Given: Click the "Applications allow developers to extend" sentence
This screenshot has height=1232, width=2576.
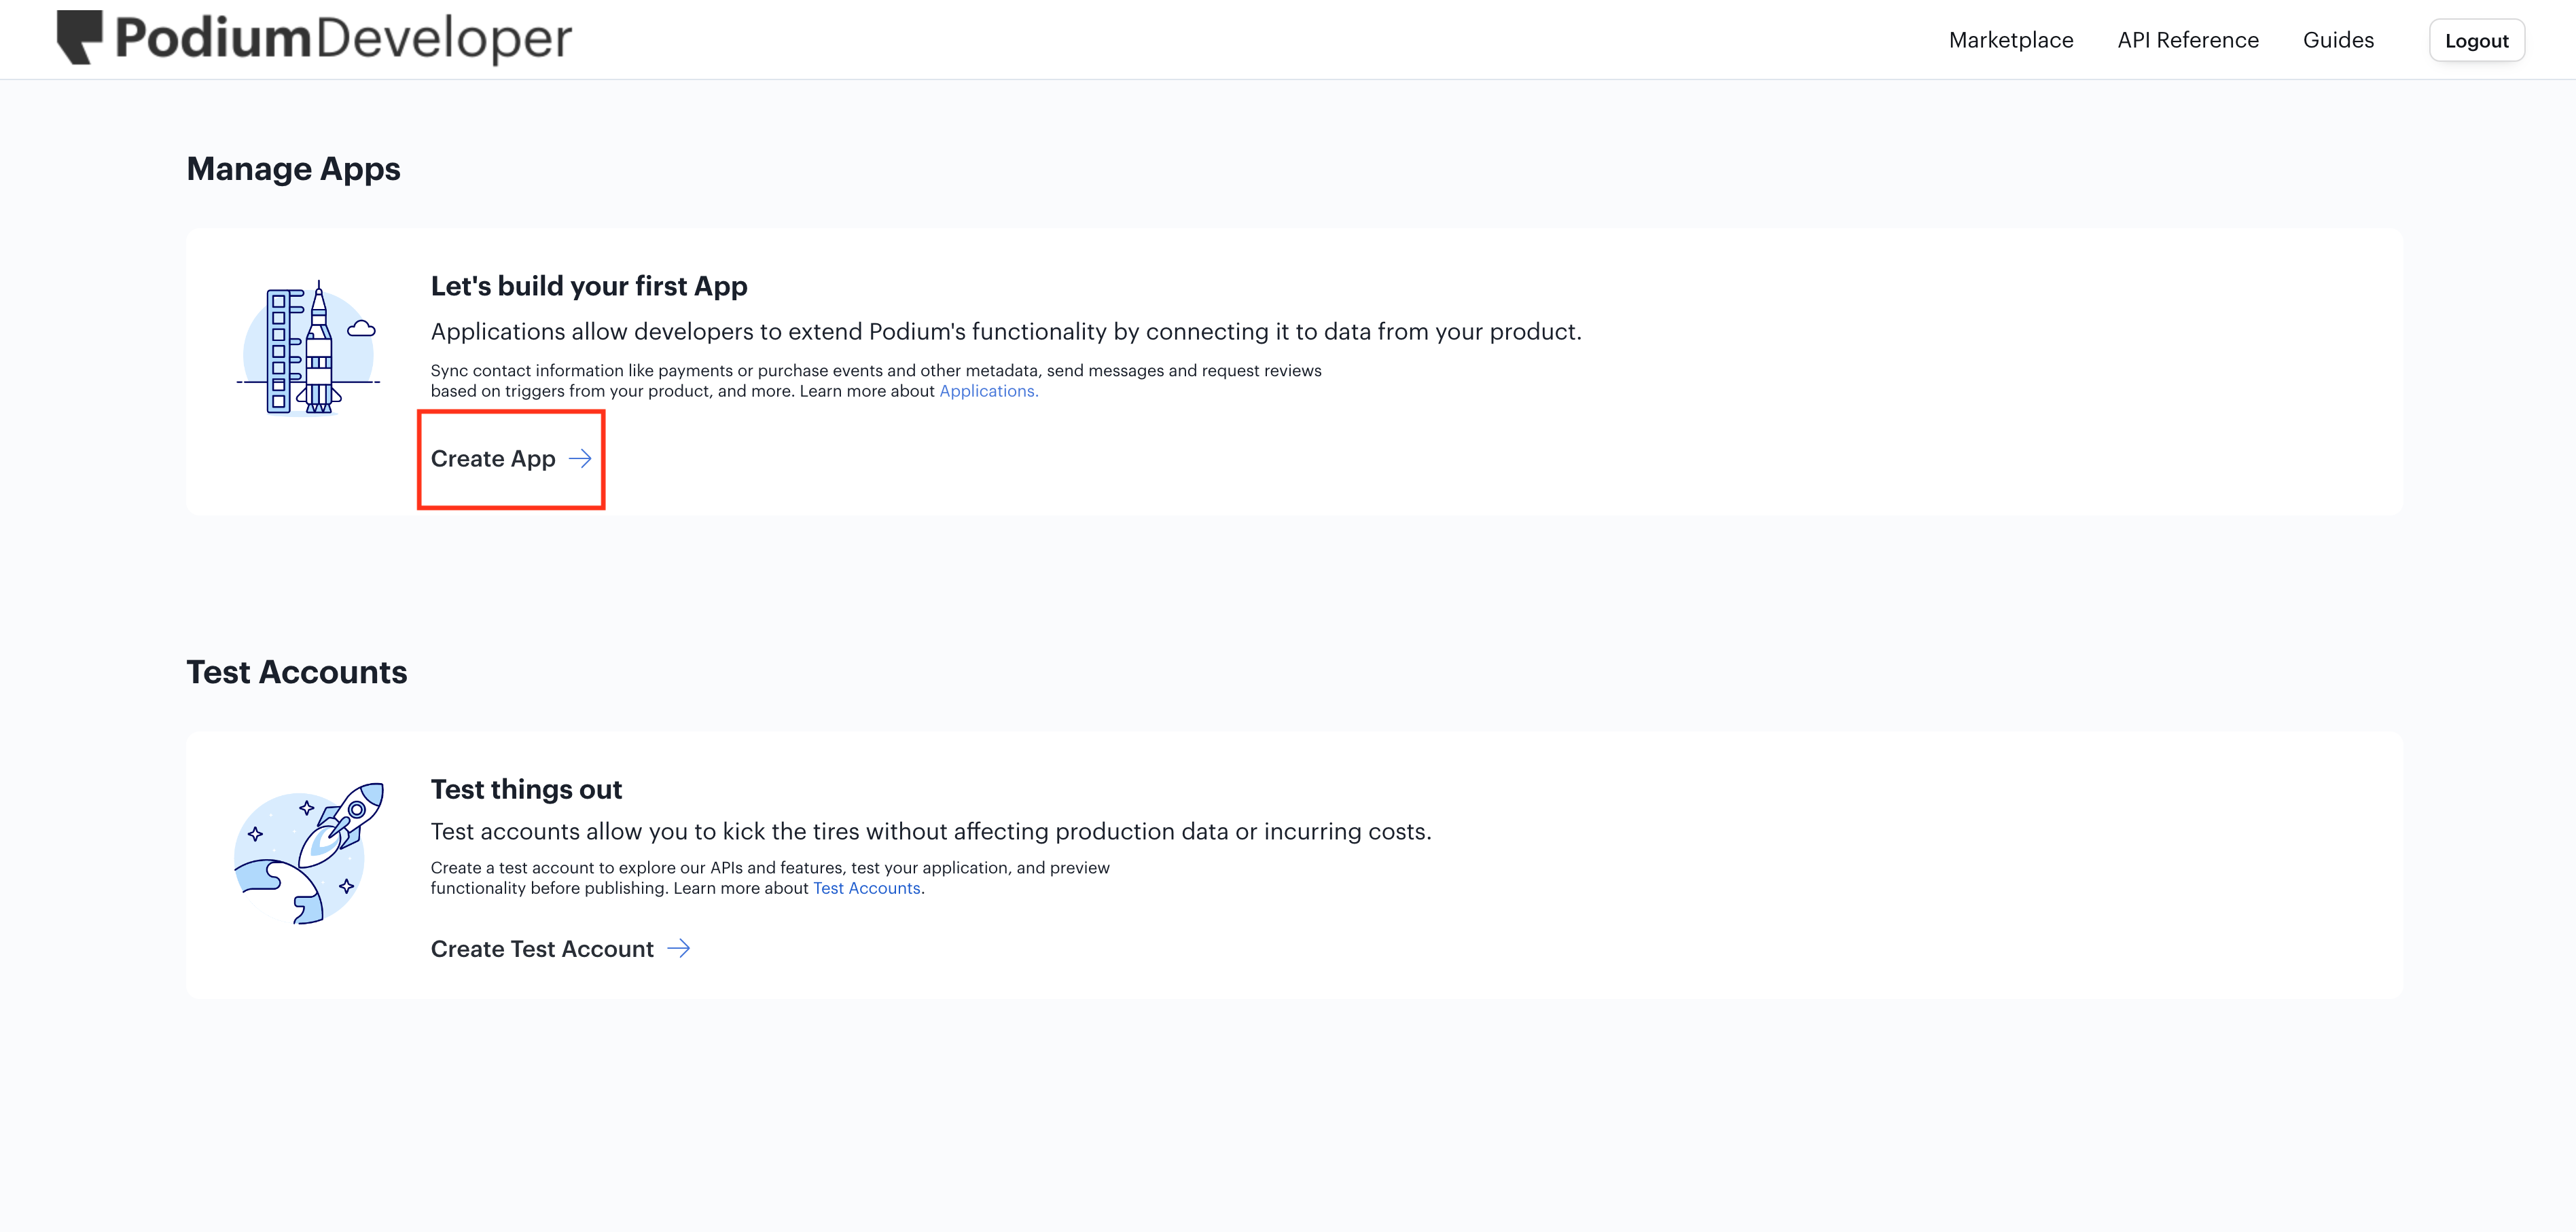Looking at the screenshot, I should pos(1006,331).
